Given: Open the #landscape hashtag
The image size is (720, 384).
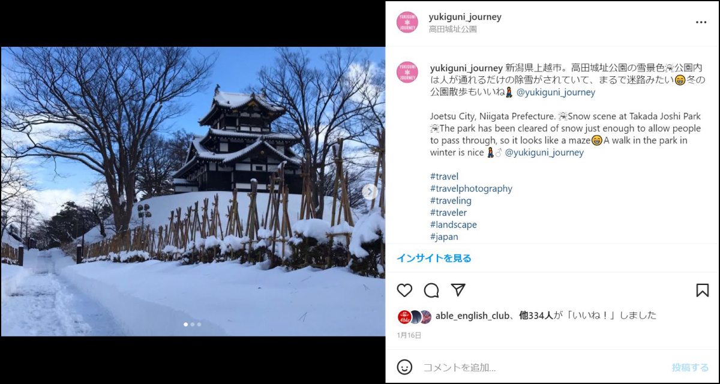Looking at the screenshot, I should (454, 224).
